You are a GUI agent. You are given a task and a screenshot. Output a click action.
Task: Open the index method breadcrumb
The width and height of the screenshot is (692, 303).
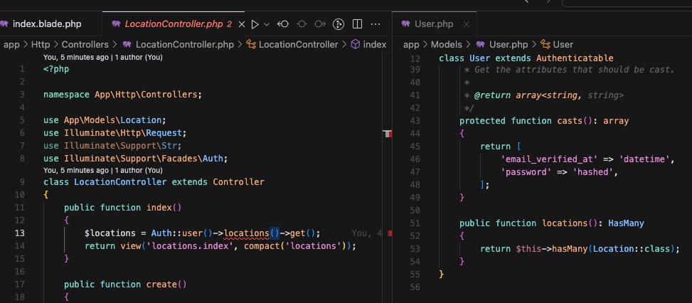(374, 45)
